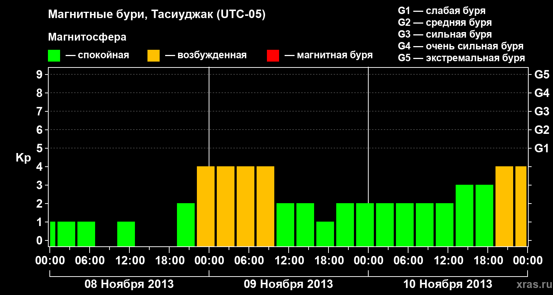Click the Kp 3 bar starting 13:00 on 10 Ноября

click(465, 215)
